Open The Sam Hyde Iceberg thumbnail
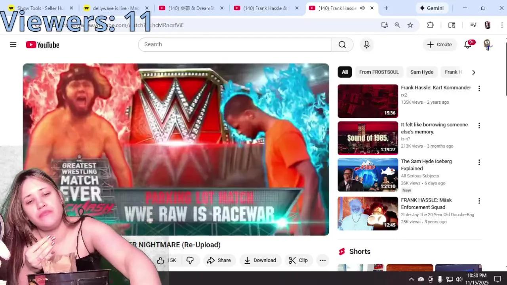Screen dimensions: 507x285 [368, 175]
